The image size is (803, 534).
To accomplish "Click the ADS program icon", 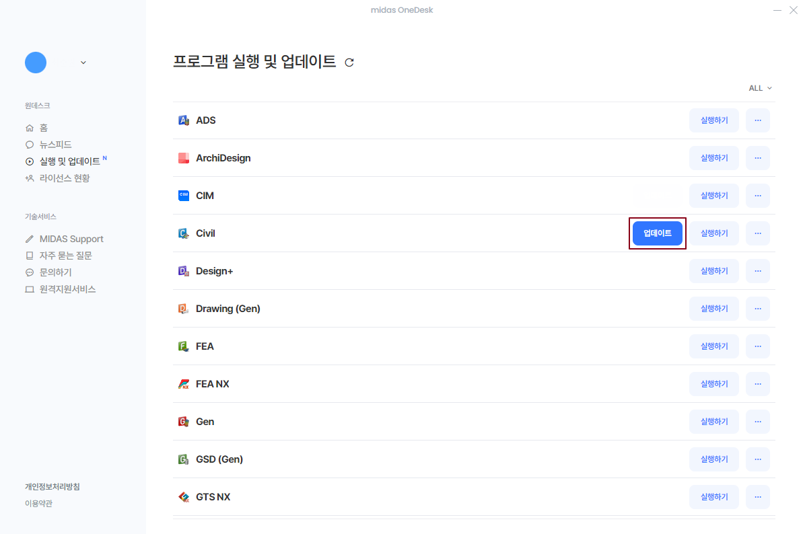I will (183, 120).
